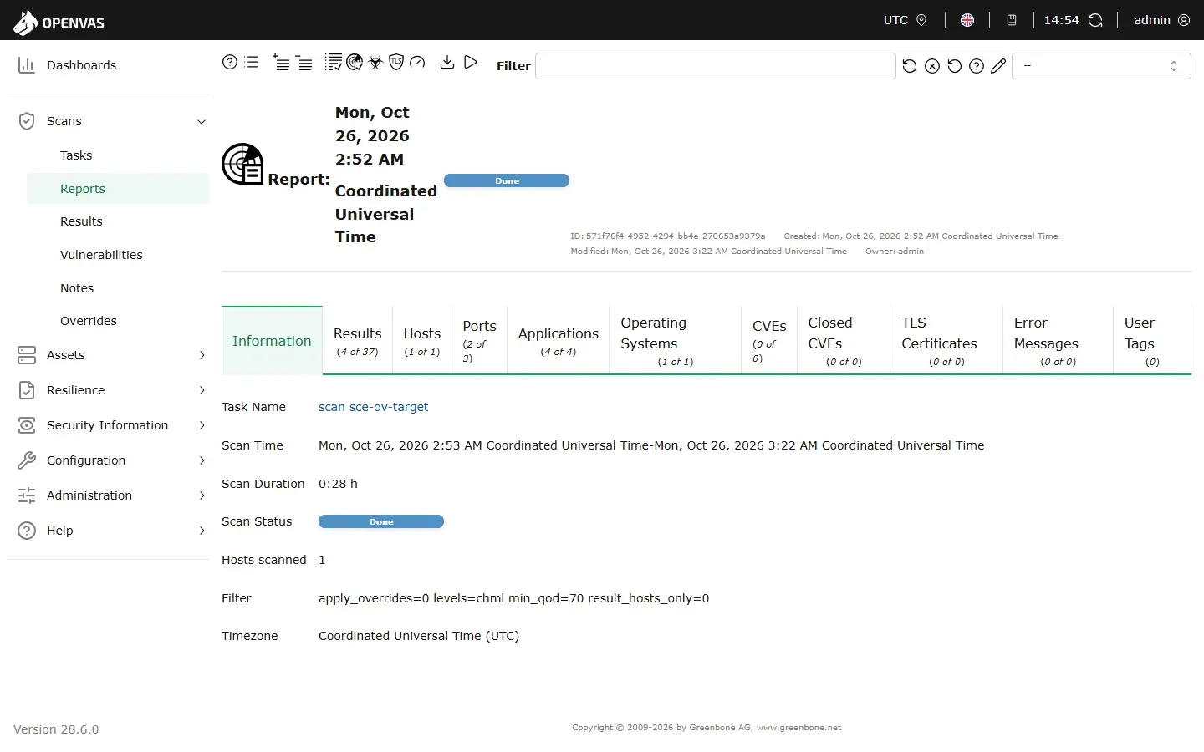Open the Applications tab
This screenshot has height=752, width=1204.
(x=559, y=341)
